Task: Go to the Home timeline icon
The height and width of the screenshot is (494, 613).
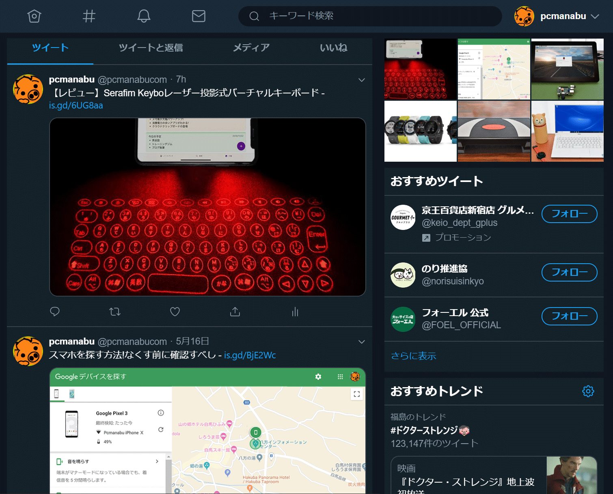Action: click(34, 16)
